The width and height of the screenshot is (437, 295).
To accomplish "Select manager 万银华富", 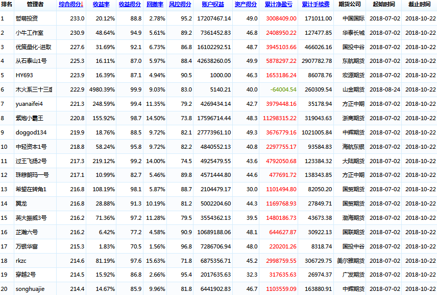I will click(x=27, y=247).
